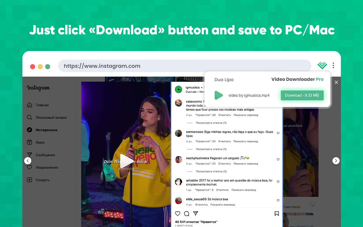Viewport: 363px width, 227px height.
Task: Like the post with the heart icon
Action: pos(178,213)
